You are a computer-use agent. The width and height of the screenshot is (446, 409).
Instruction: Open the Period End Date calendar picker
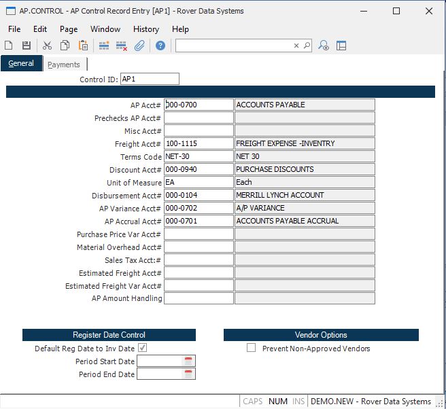pyautogui.click(x=188, y=374)
